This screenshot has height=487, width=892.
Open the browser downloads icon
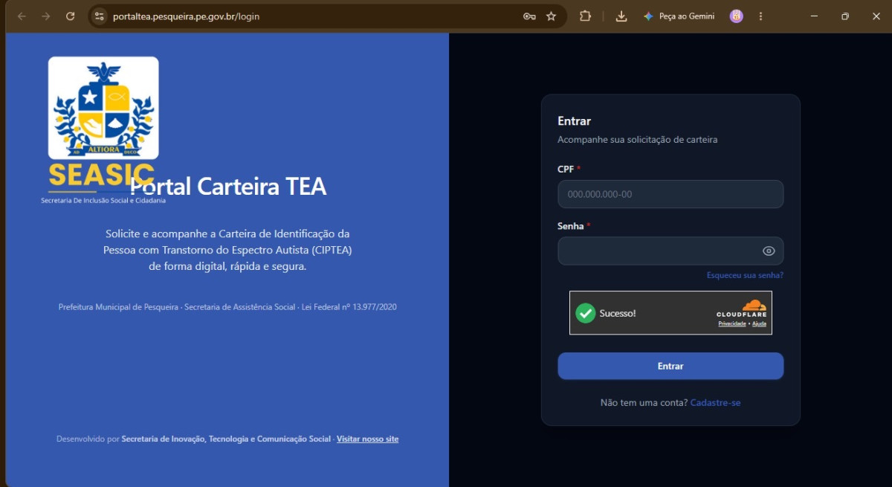pos(621,16)
